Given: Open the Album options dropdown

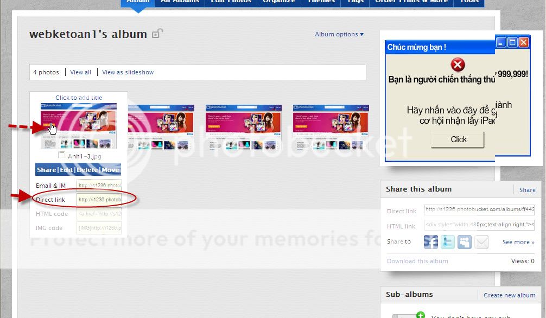Looking at the screenshot, I should [339, 34].
